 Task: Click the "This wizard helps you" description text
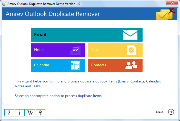pyautogui.click(x=88, y=84)
